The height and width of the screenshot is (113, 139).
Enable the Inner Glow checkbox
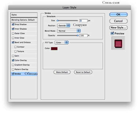(13, 38)
